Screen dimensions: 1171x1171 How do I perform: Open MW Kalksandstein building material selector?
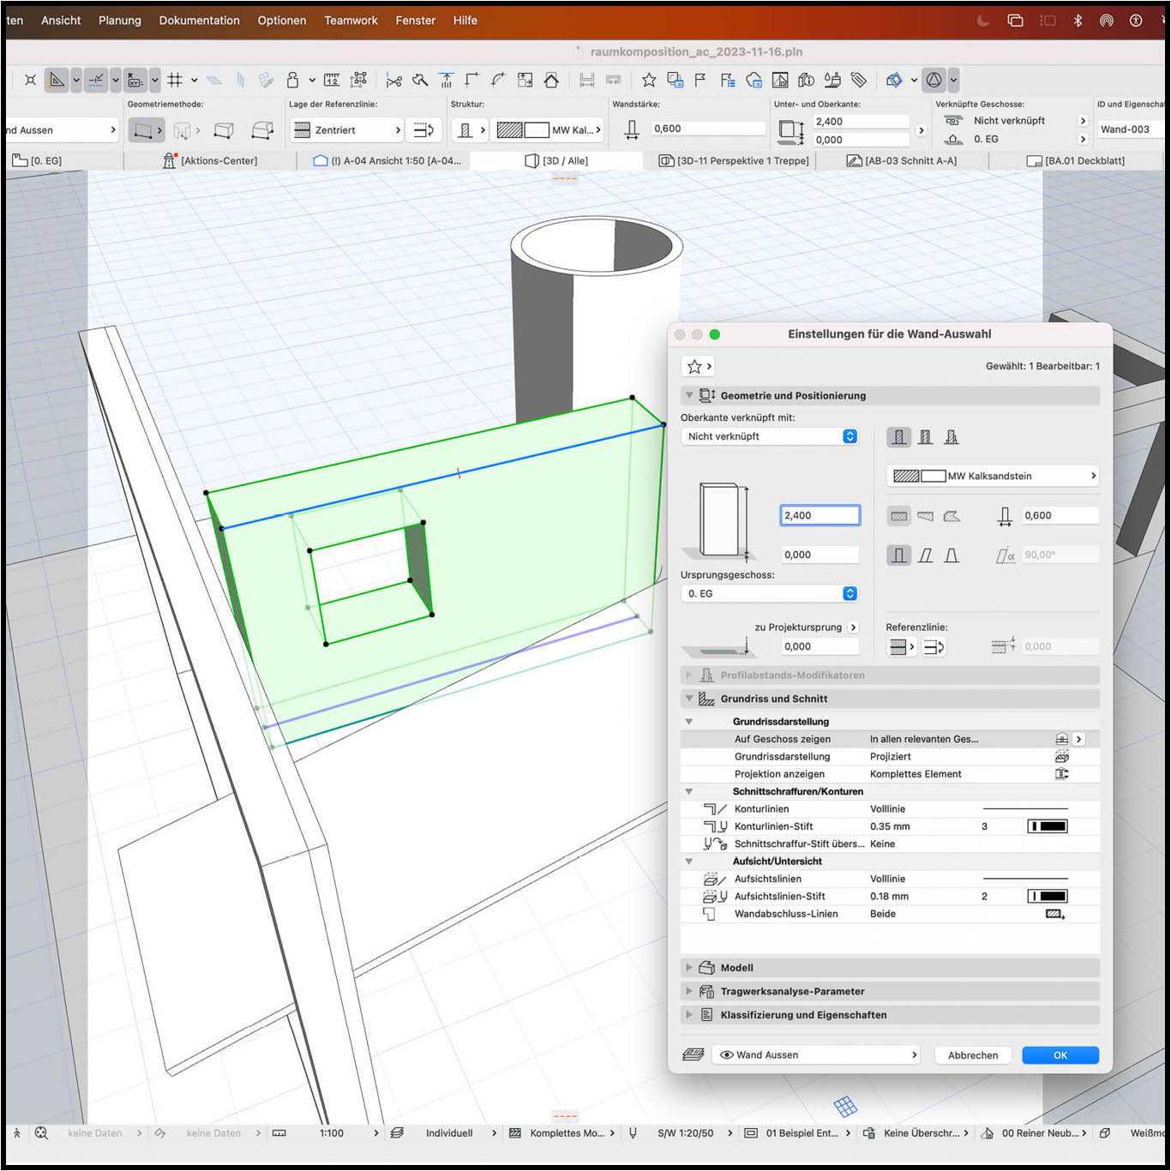point(993,476)
